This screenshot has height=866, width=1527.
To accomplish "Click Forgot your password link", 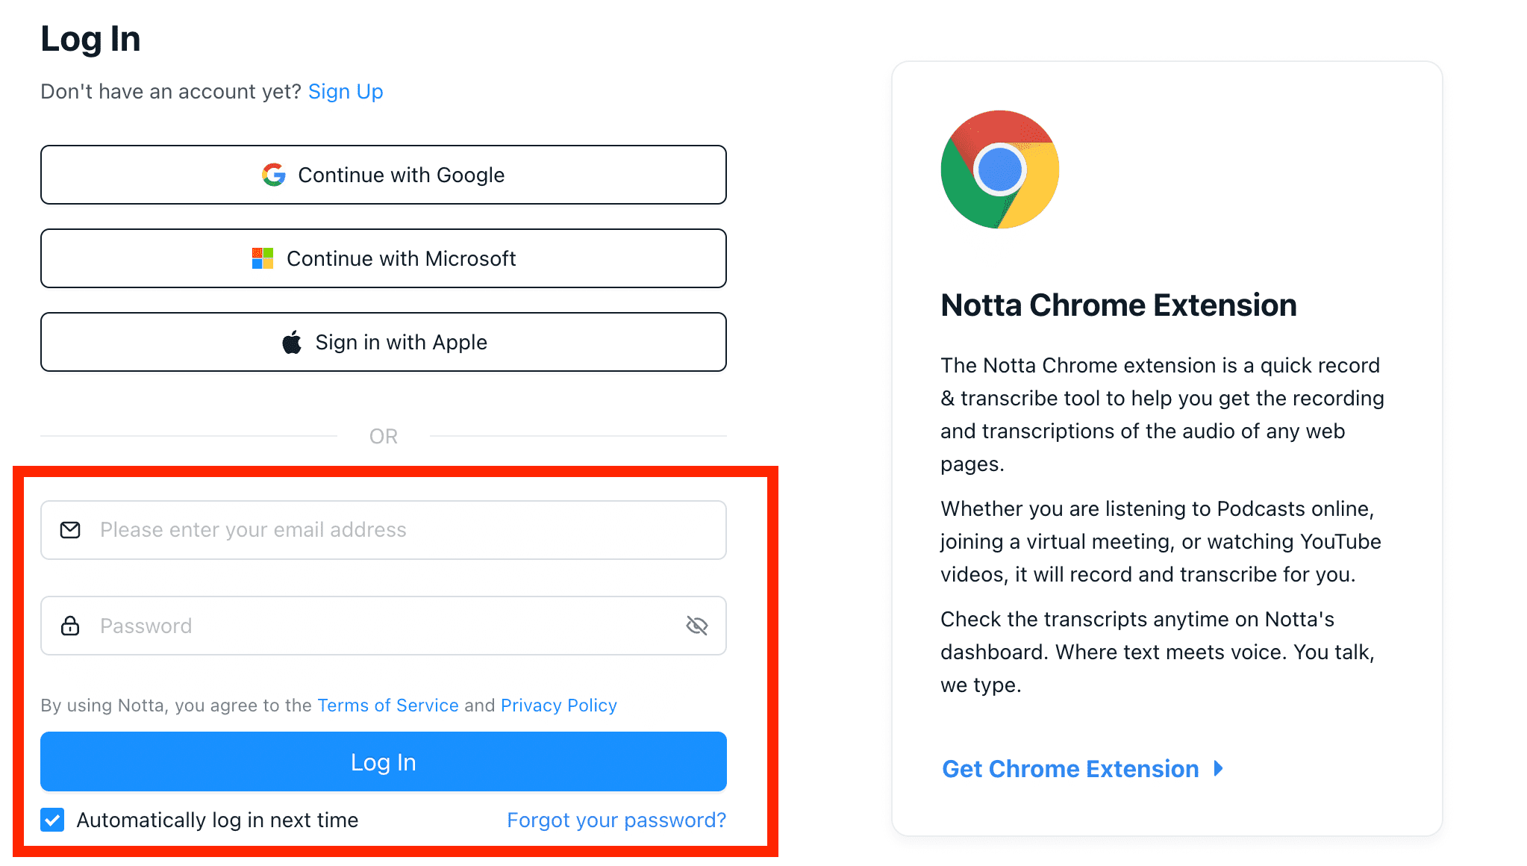I will tap(616, 820).
